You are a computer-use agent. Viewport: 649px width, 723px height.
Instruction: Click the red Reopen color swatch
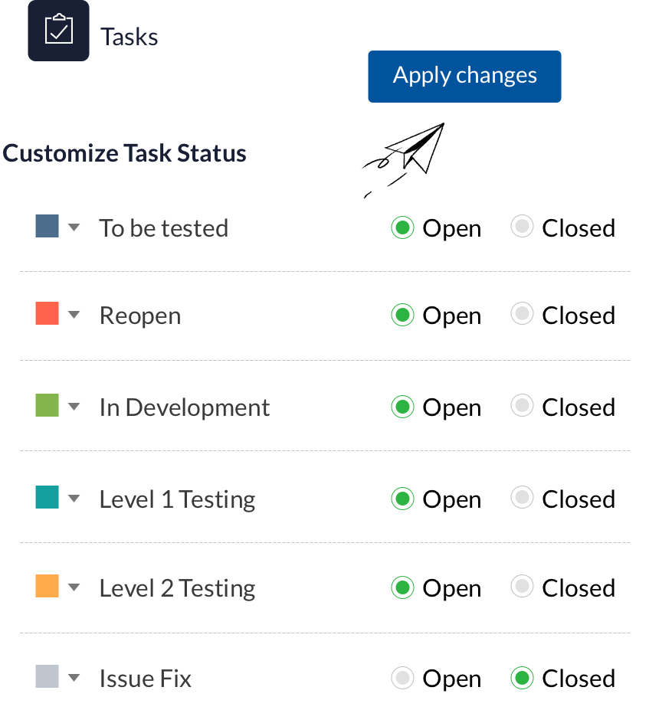click(48, 313)
